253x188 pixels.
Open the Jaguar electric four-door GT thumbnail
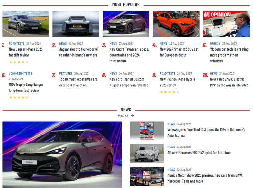tap(76, 24)
